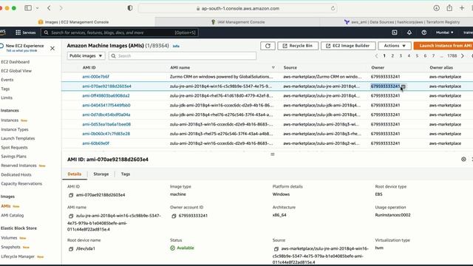Open Volumes in sidebar
This screenshot has width=473, height=266.
pyautogui.click(x=9, y=238)
